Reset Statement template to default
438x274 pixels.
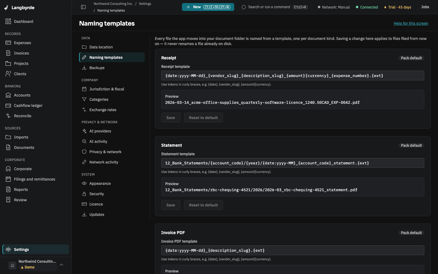tap(203, 205)
